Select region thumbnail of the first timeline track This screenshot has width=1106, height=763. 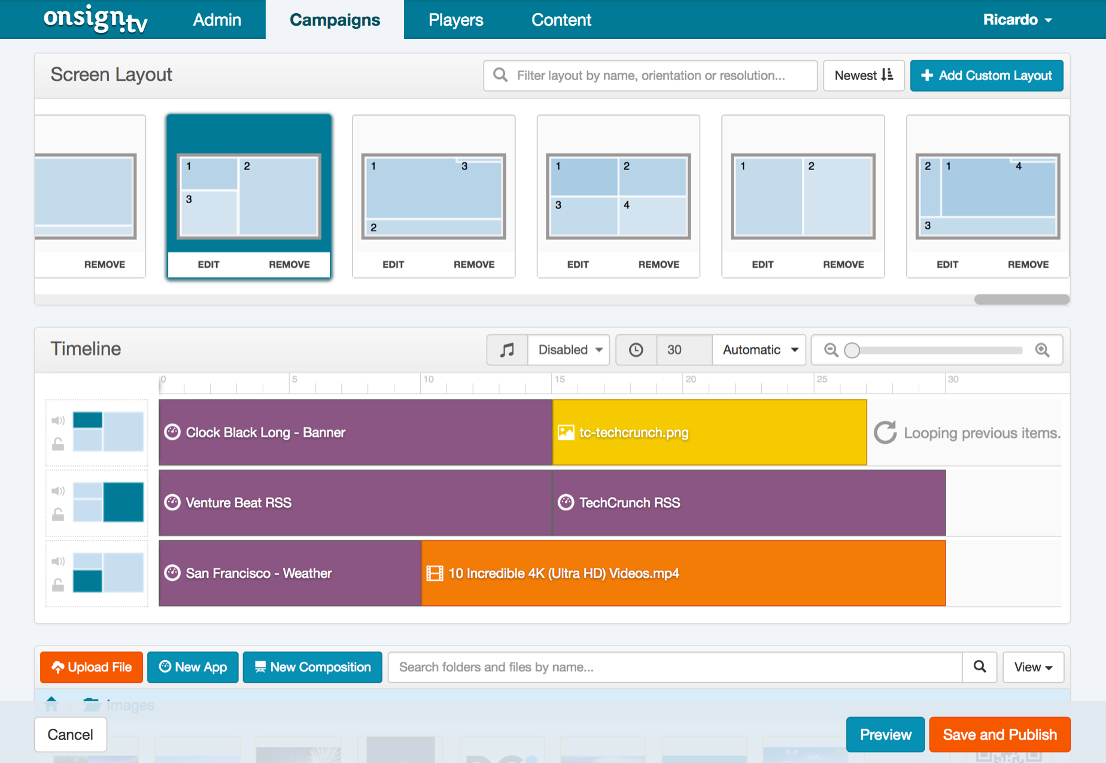point(108,431)
